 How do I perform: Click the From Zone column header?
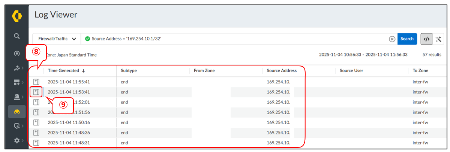click(x=204, y=70)
